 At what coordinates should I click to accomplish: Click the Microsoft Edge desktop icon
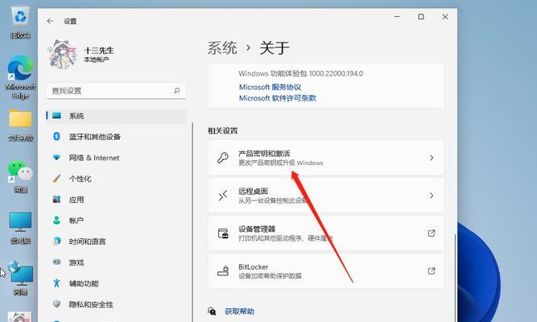[20, 77]
